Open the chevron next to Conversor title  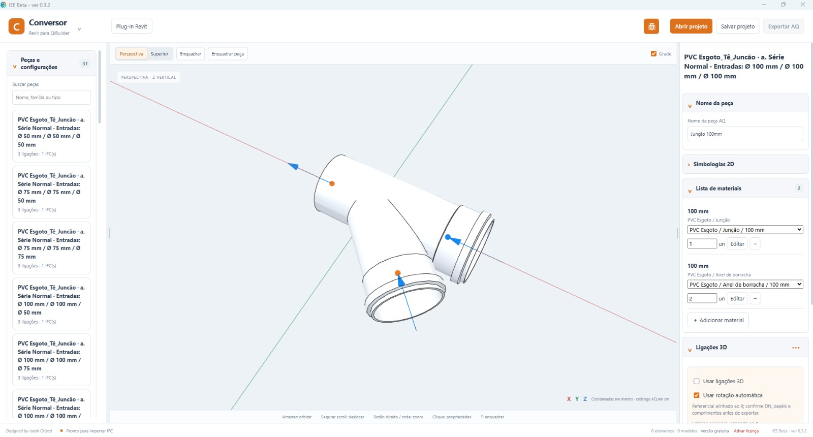tap(79, 29)
